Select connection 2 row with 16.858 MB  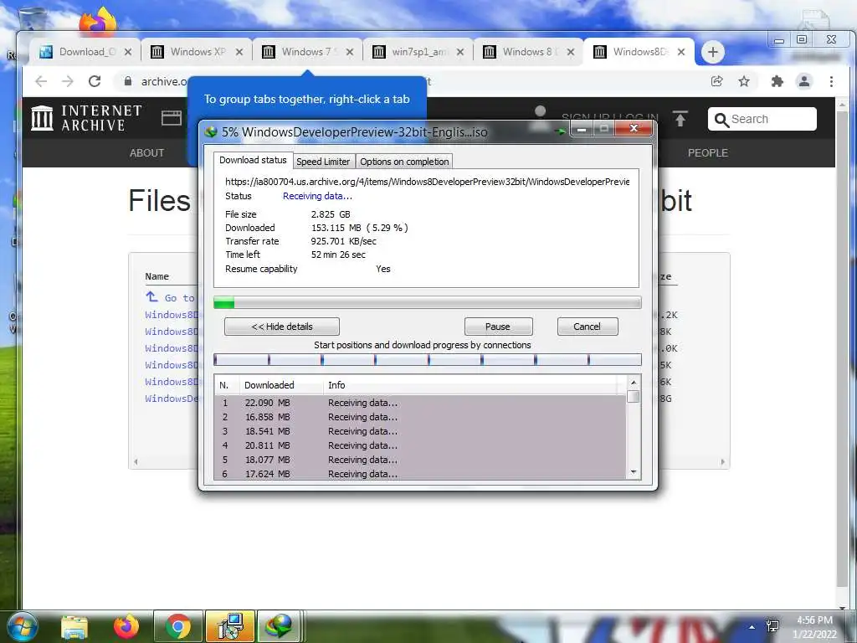[x=420, y=417]
